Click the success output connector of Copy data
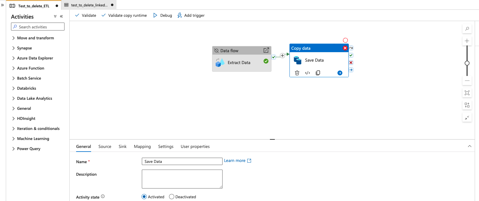This screenshot has height=201, width=479. [351, 55]
